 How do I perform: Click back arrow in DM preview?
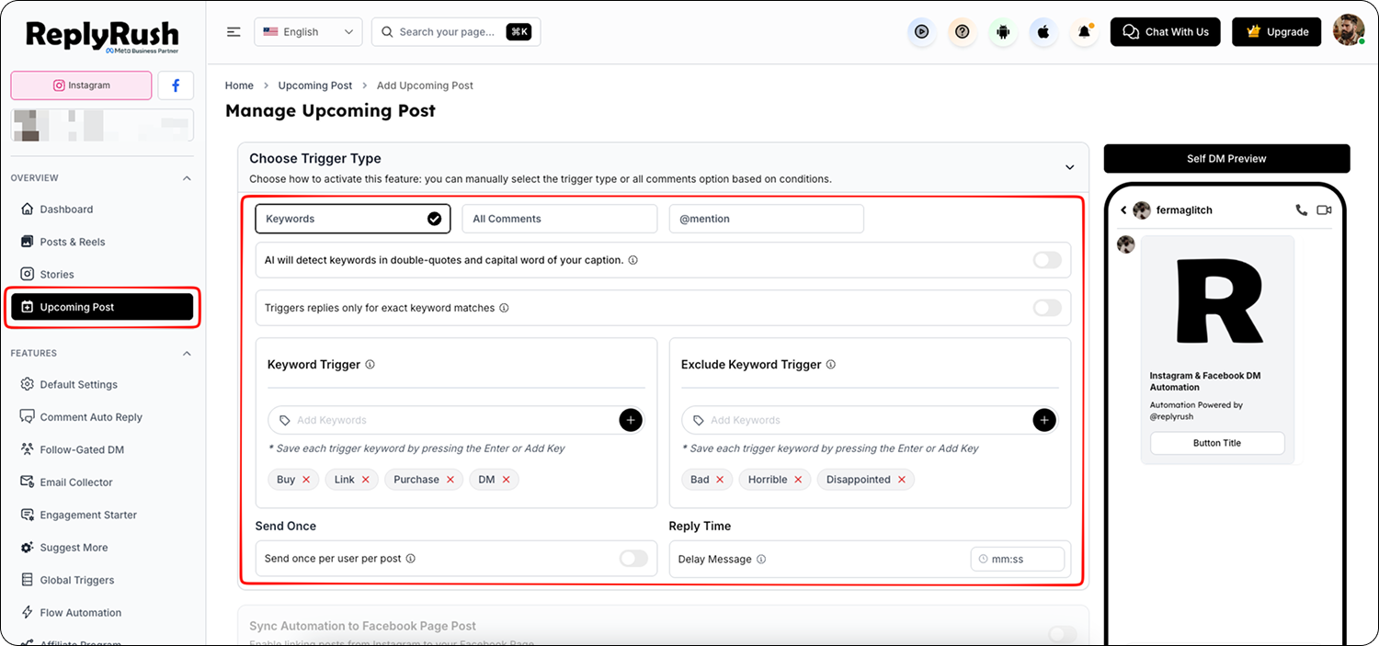point(1123,210)
